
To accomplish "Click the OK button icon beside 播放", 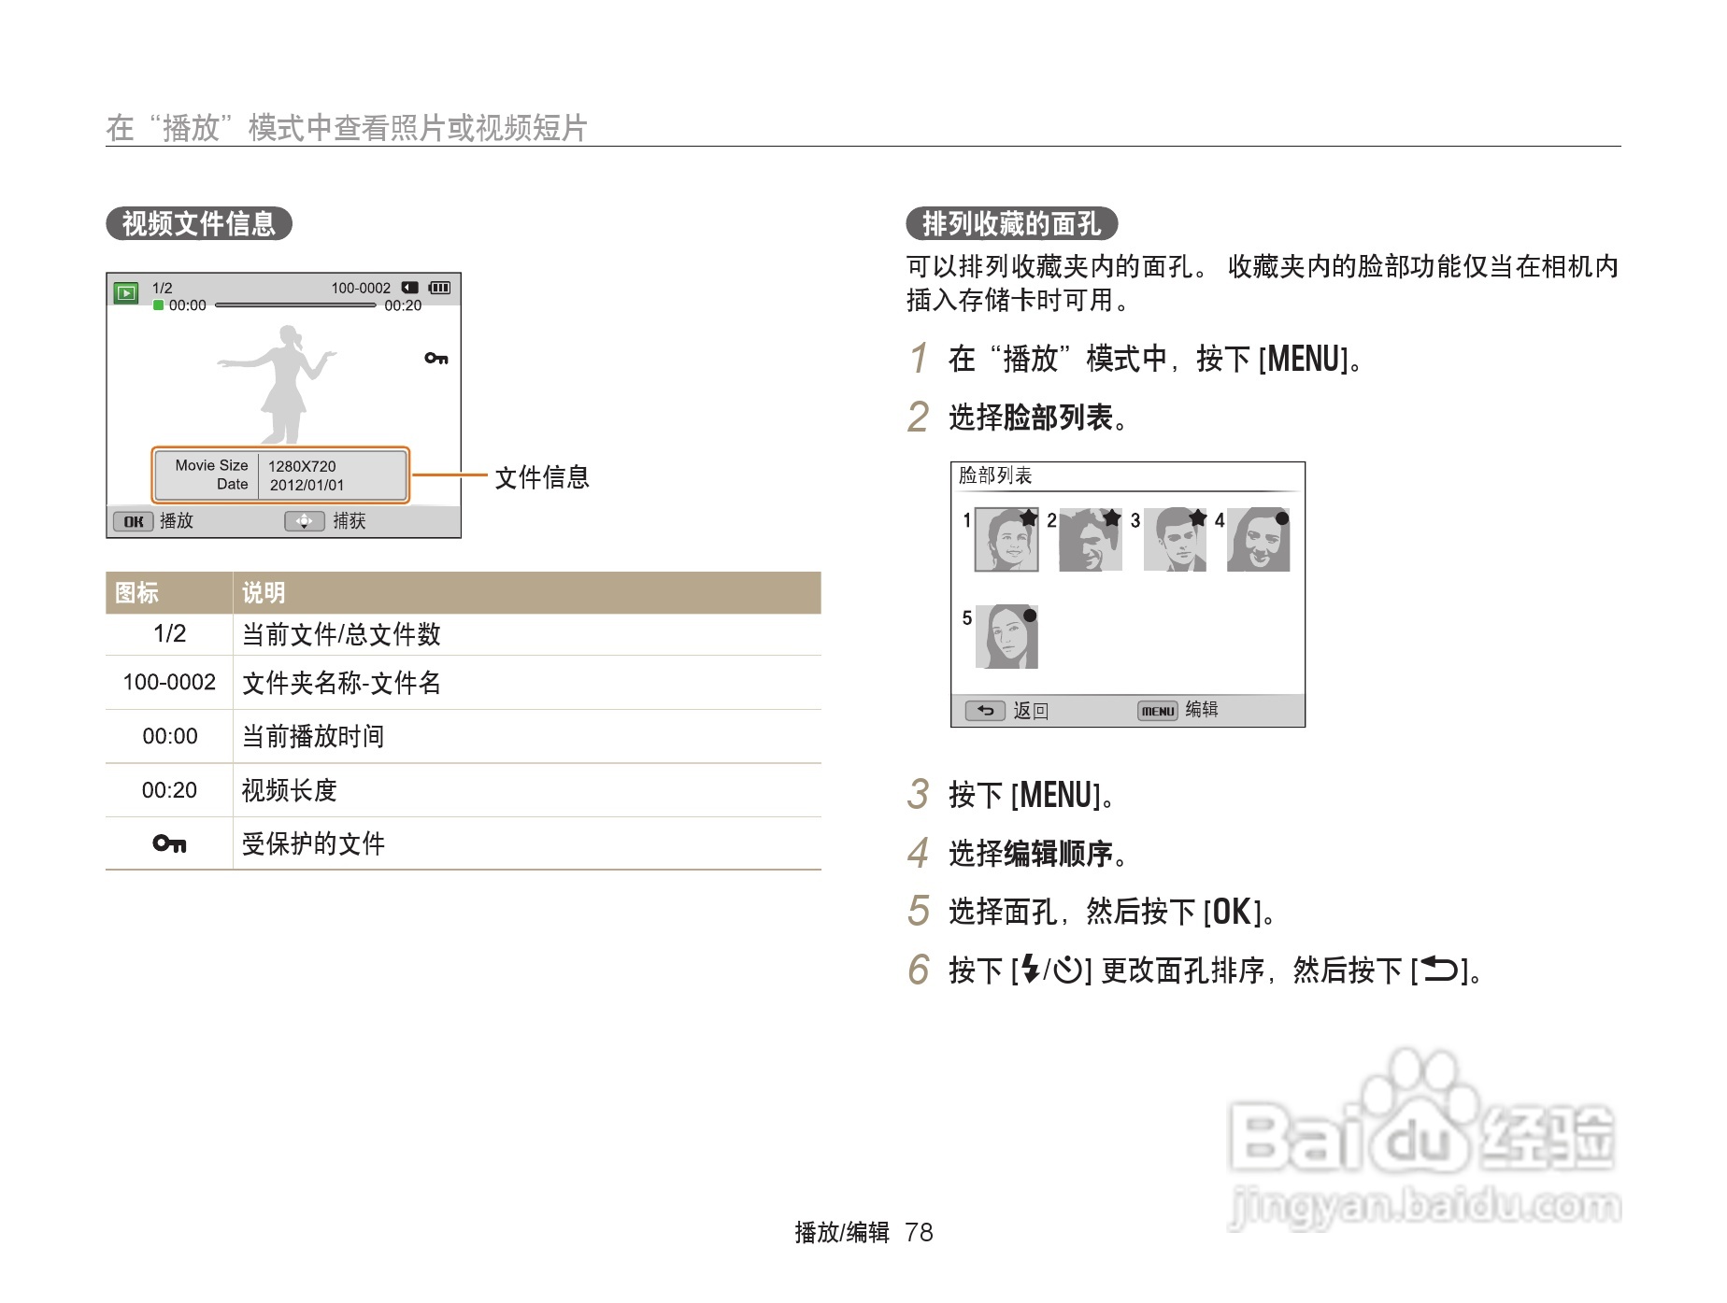I will click(x=133, y=521).
